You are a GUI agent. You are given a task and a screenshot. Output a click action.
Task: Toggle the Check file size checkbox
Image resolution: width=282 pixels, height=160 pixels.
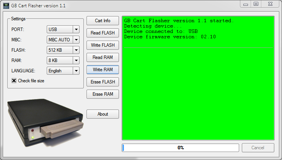(x=14, y=81)
